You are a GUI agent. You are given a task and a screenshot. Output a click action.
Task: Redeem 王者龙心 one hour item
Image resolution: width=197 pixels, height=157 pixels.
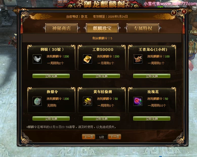pos(152,76)
